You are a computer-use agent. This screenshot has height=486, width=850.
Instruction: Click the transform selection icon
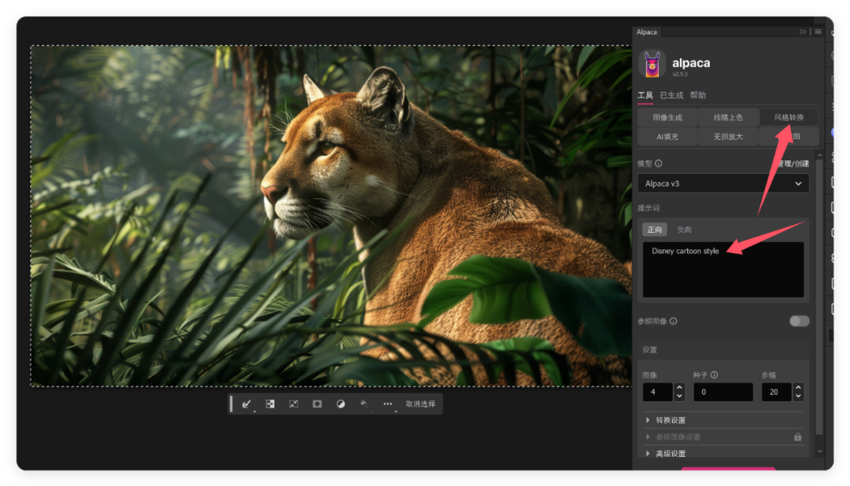294,403
